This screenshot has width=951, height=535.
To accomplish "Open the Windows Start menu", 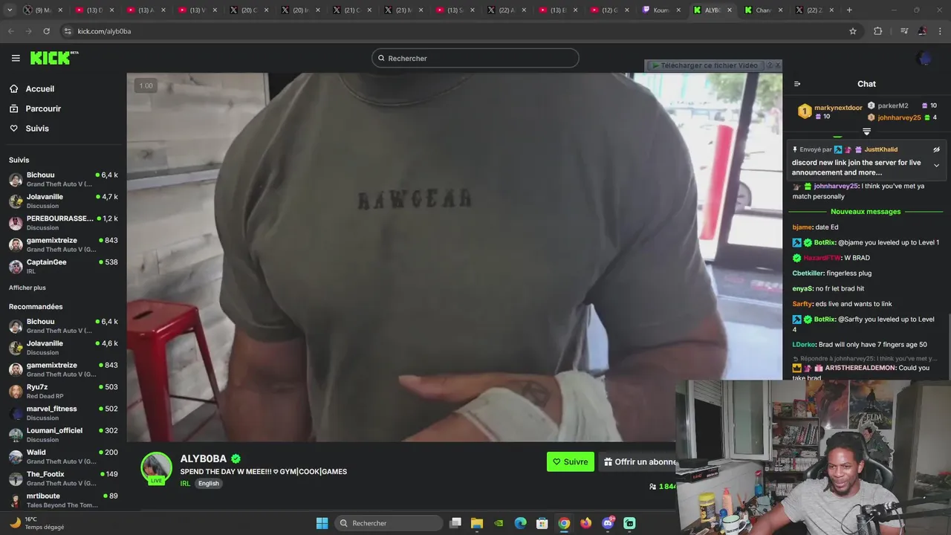I will tap(322, 523).
